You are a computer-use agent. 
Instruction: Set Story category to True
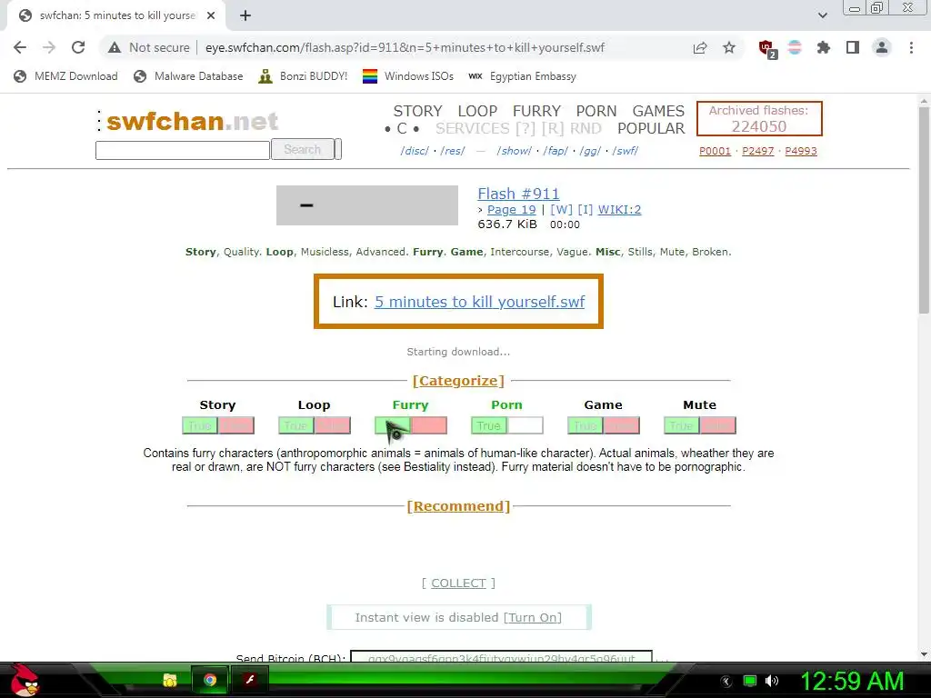pos(200,425)
